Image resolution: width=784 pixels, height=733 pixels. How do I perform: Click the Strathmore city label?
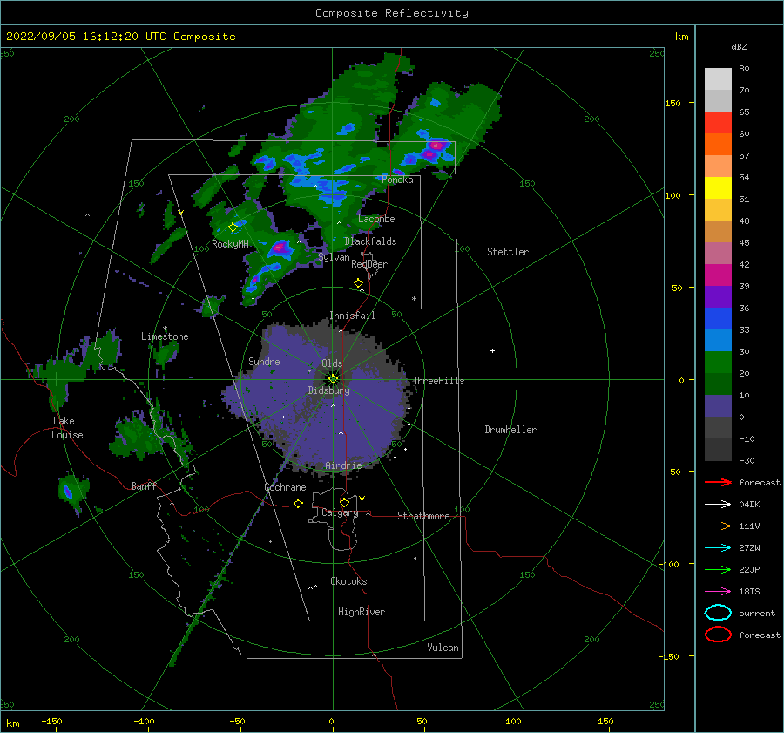tap(423, 516)
